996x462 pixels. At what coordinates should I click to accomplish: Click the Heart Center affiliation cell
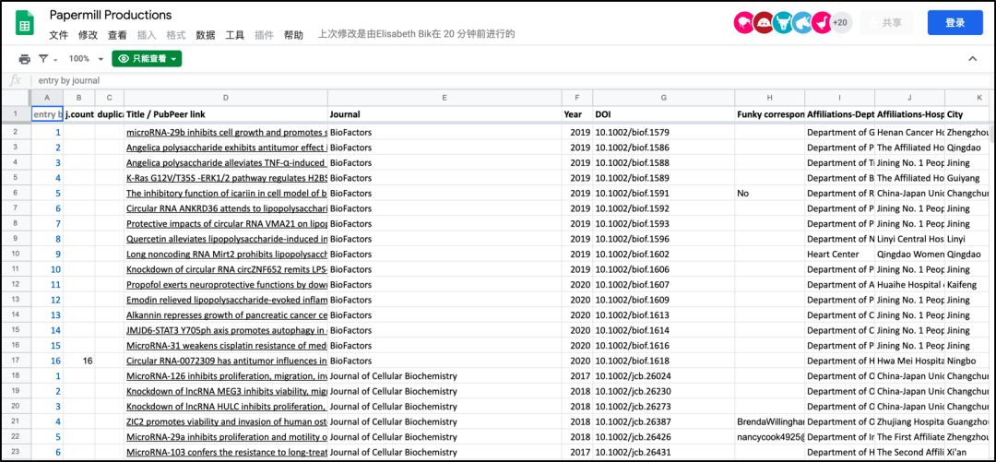click(x=840, y=255)
